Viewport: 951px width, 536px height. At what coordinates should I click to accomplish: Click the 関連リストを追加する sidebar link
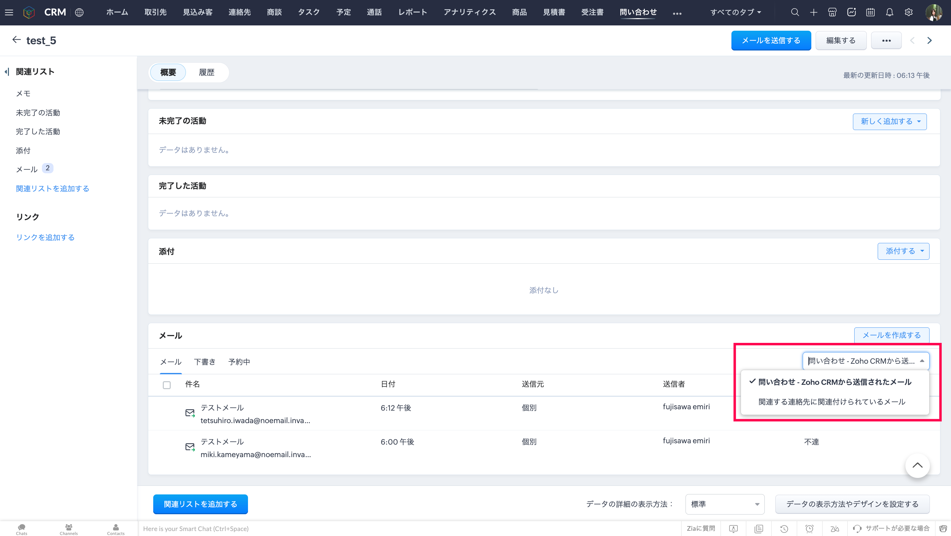tap(53, 188)
